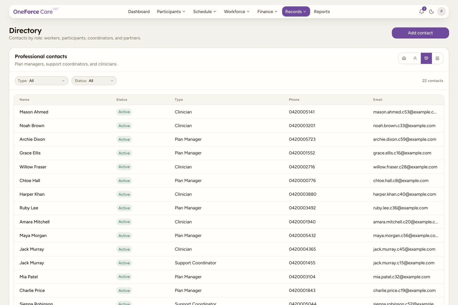458x305 pixels.
Task: Click phone number 0420002716
Action: (302, 167)
